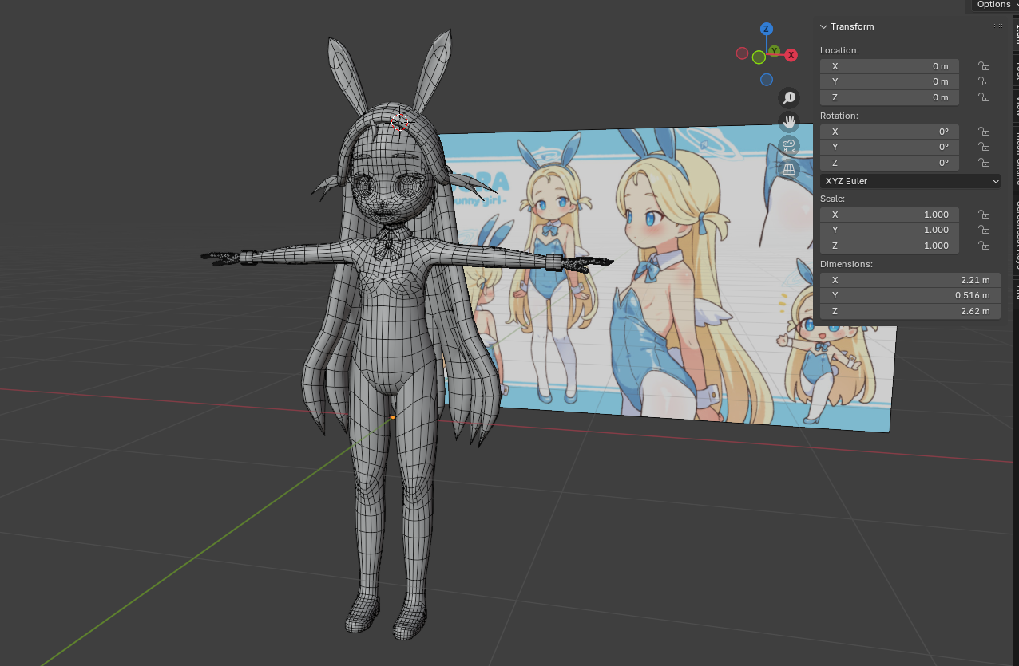The height and width of the screenshot is (666, 1019).
Task: Click the Rotation X value field
Action: [890, 132]
